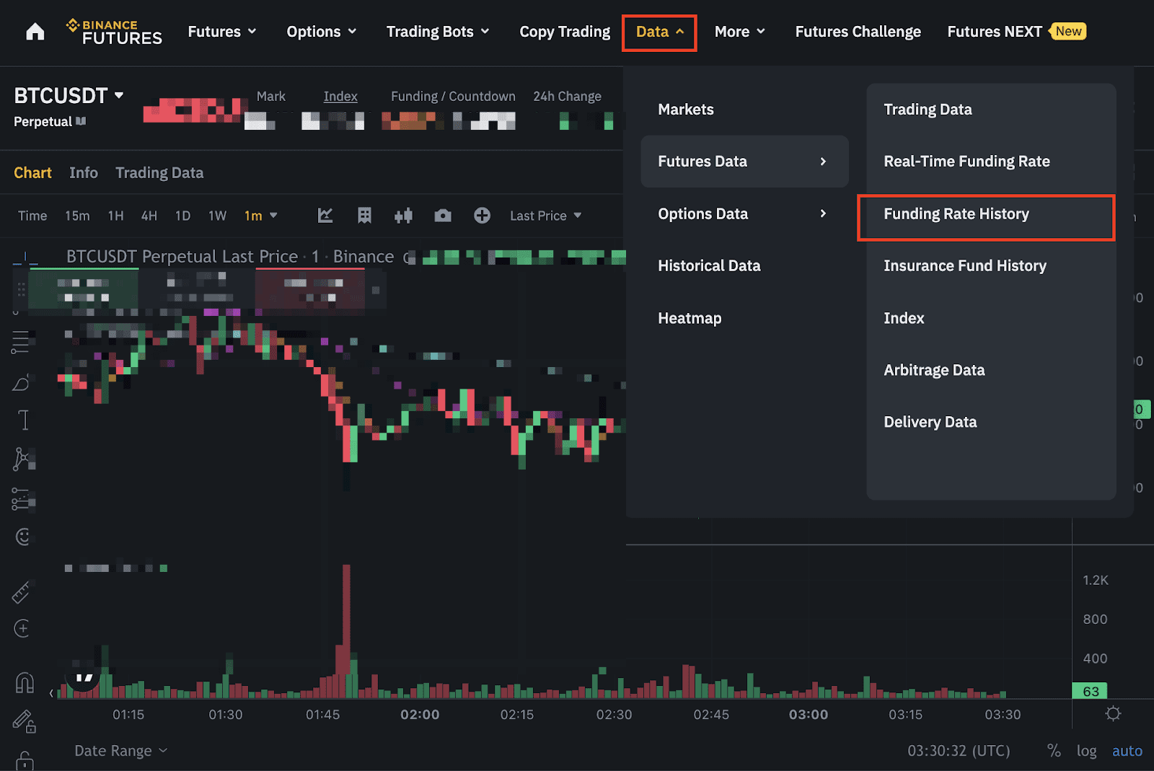Take a chart snapshot with the camera icon
This screenshot has height=771, width=1154.
[x=443, y=216]
